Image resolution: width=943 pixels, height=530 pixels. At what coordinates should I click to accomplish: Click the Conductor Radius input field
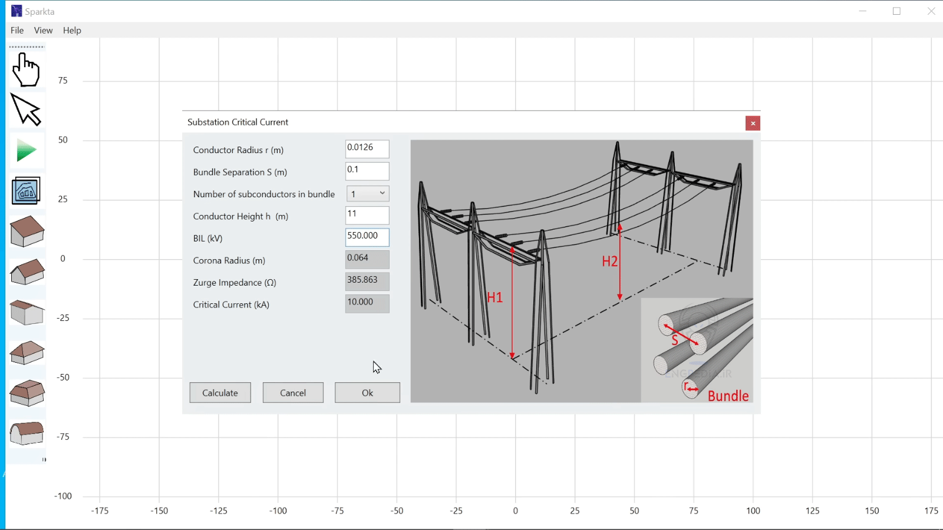point(367,149)
